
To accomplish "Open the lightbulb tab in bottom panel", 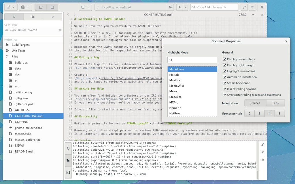I will tap(68, 148).
